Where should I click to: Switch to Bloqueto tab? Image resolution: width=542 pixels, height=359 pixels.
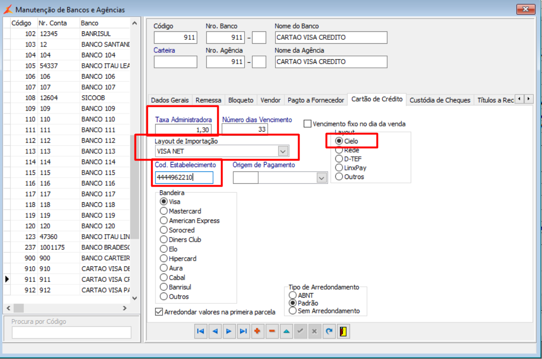click(241, 100)
